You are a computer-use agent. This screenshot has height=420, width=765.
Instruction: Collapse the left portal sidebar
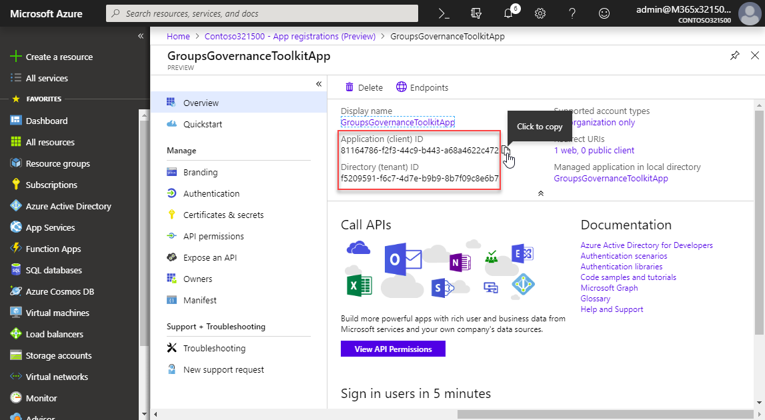141,36
